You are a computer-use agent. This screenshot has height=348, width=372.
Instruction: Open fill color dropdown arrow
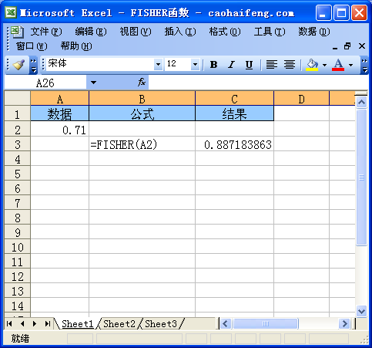[324, 65]
